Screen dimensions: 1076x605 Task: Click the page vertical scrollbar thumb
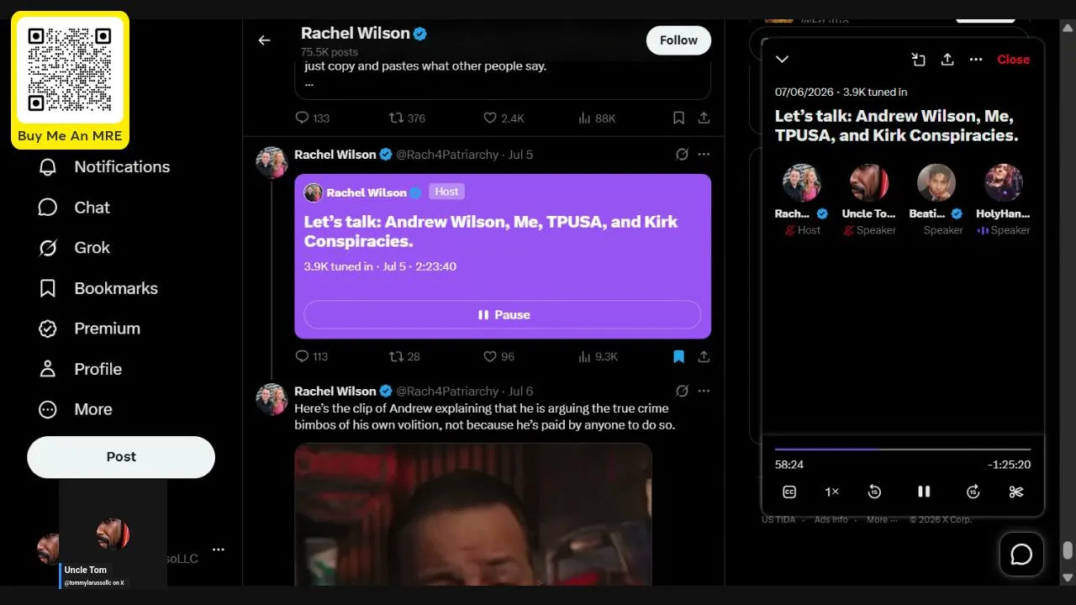point(1068,550)
